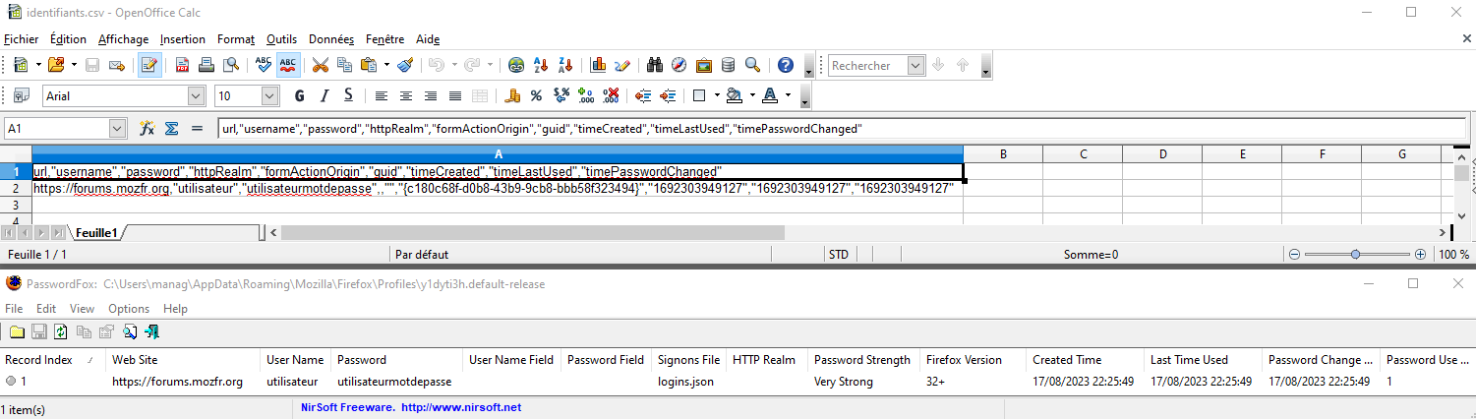Align cell text right in Calc
This screenshot has width=1476, height=419.
point(430,95)
